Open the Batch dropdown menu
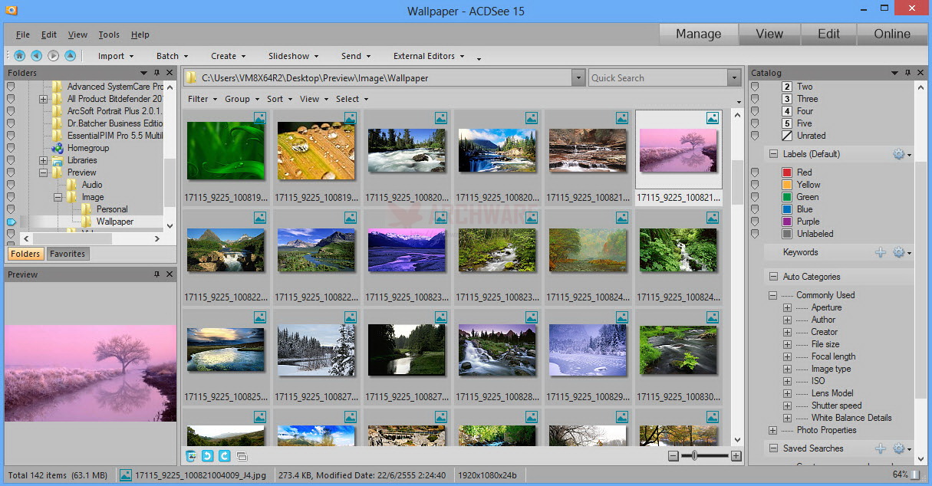932x486 pixels. click(172, 56)
